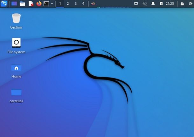Switch to workspace 2
This screenshot has height=137, width=194.
tap(68, 4)
